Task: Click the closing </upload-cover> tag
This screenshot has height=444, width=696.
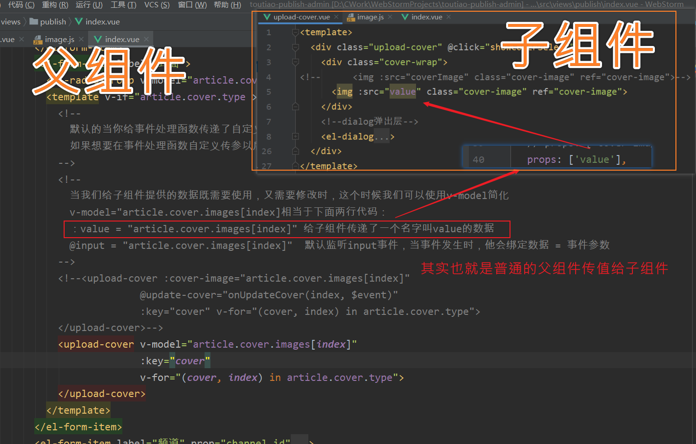Action: 102,394
